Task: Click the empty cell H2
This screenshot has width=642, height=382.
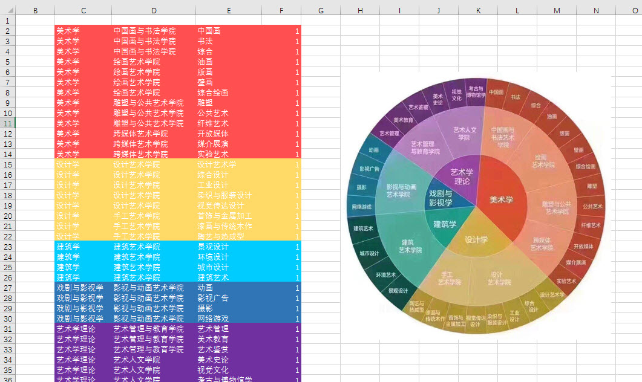Action: tap(360, 31)
